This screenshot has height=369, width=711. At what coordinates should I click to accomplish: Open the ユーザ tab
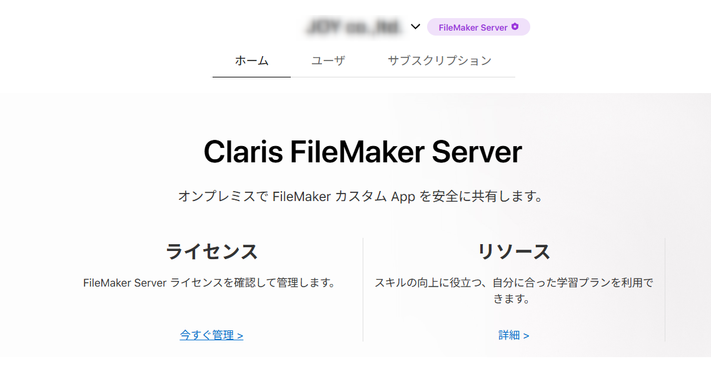328,61
